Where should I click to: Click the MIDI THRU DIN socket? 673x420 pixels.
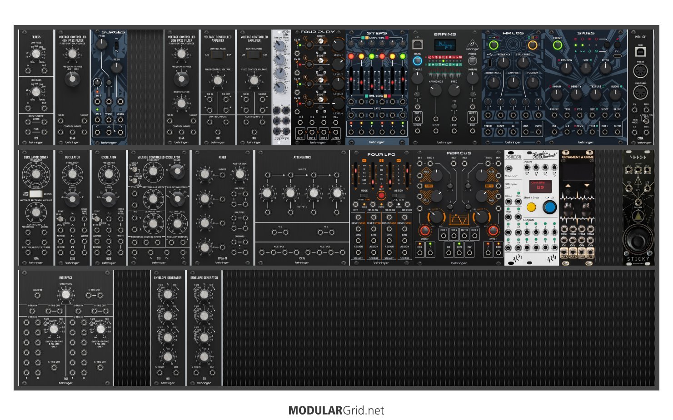pyautogui.click(x=640, y=93)
